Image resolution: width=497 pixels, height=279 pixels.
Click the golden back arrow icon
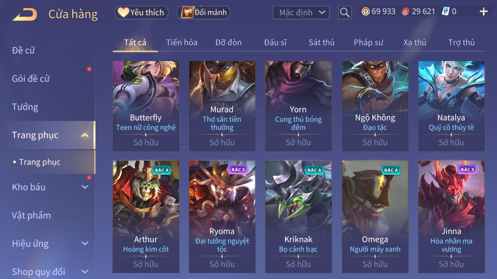click(25, 15)
